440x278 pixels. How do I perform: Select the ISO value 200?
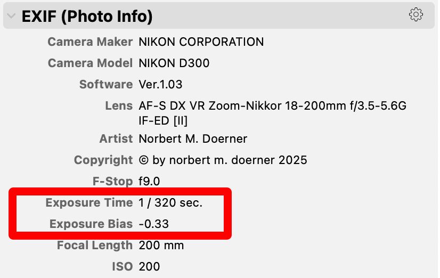click(x=149, y=266)
